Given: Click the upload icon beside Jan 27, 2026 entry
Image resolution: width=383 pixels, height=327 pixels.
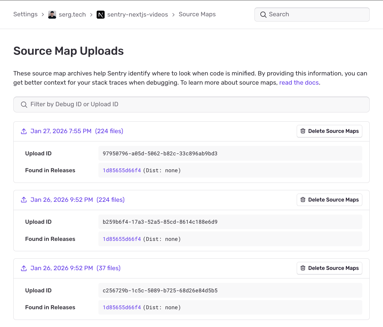Looking at the screenshot, I should [24, 131].
